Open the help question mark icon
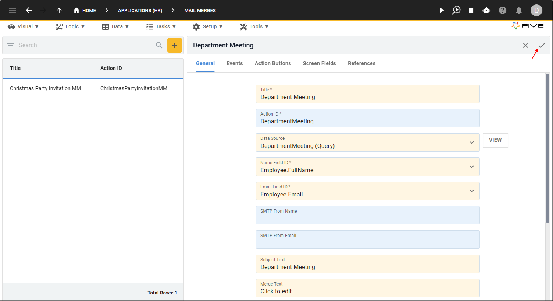The image size is (553, 301). tap(503, 10)
